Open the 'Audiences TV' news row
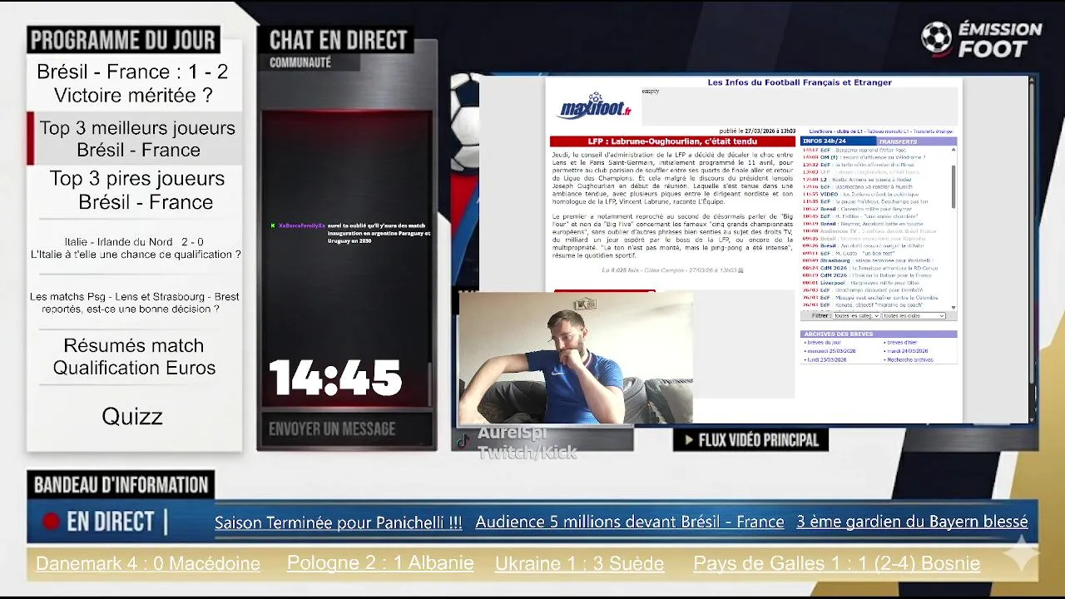Viewport: 1065px width, 599px height. tap(868, 231)
